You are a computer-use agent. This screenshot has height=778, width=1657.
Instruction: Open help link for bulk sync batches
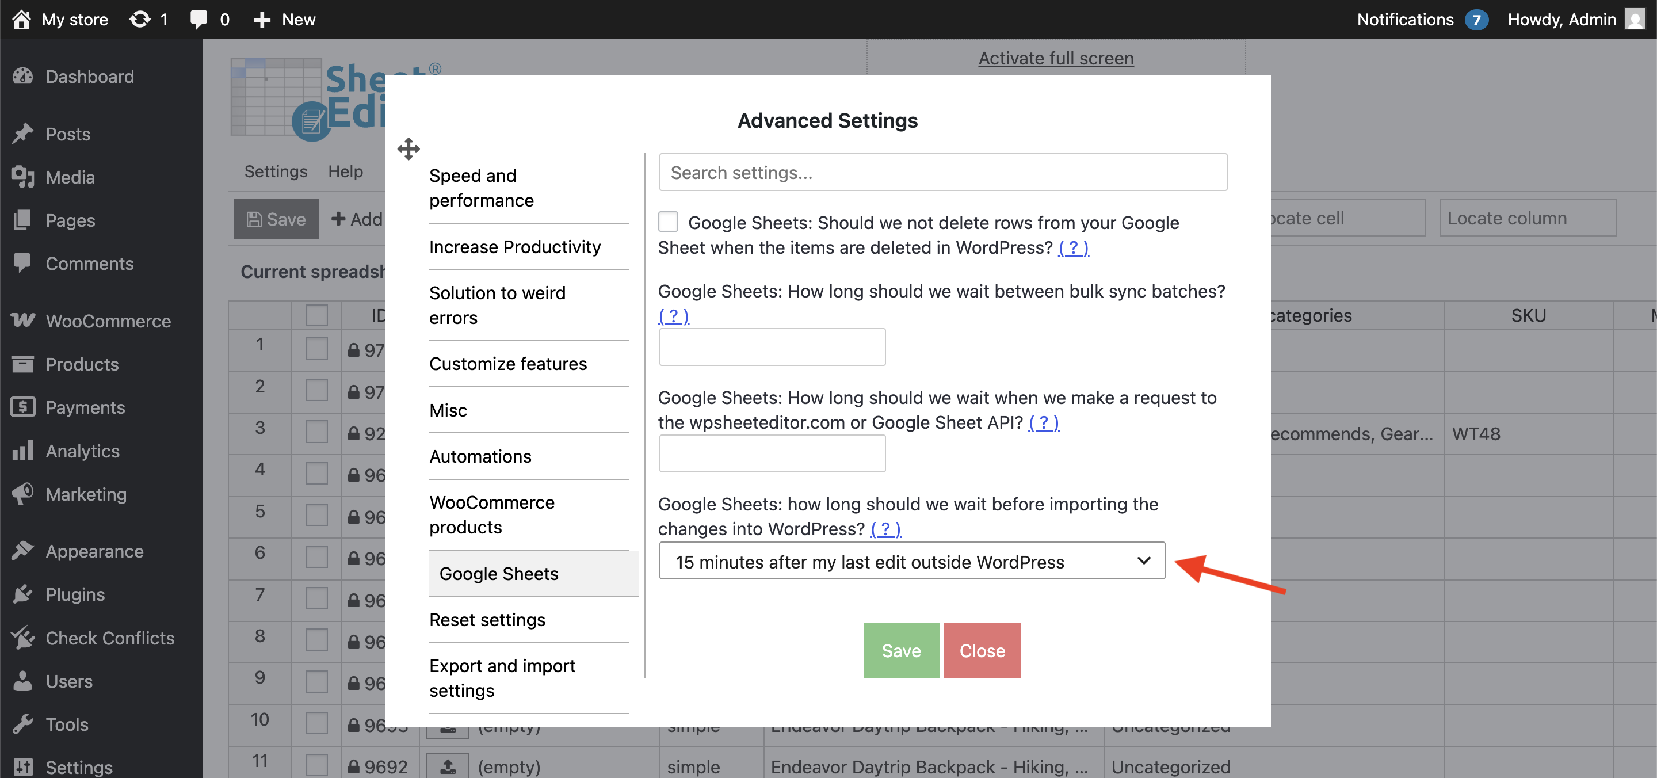pyautogui.click(x=674, y=316)
